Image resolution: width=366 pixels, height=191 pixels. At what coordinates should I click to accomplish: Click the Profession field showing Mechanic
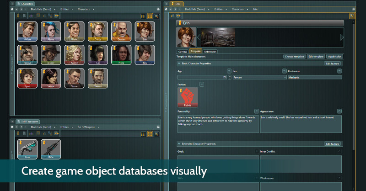point(315,77)
